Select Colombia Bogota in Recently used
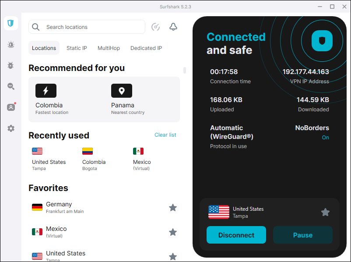 pos(94,159)
